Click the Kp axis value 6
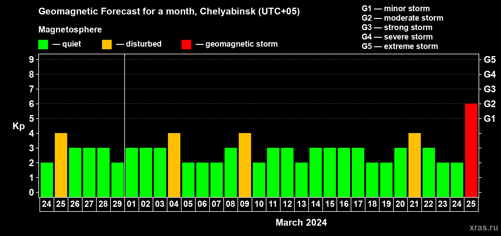The width and height of the screenshot is (501, 236). click(x=32, y=104)
